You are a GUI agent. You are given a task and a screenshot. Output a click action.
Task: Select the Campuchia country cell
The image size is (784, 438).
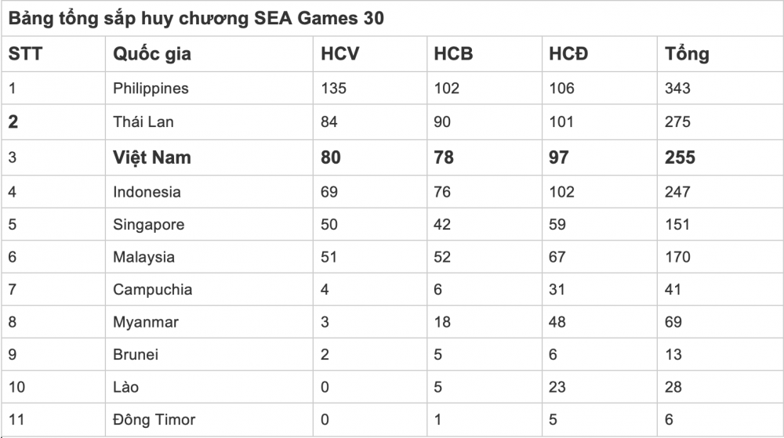pyautogui.click(x=152, y=289)
